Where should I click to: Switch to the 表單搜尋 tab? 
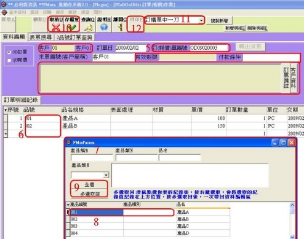coord(41,37)
